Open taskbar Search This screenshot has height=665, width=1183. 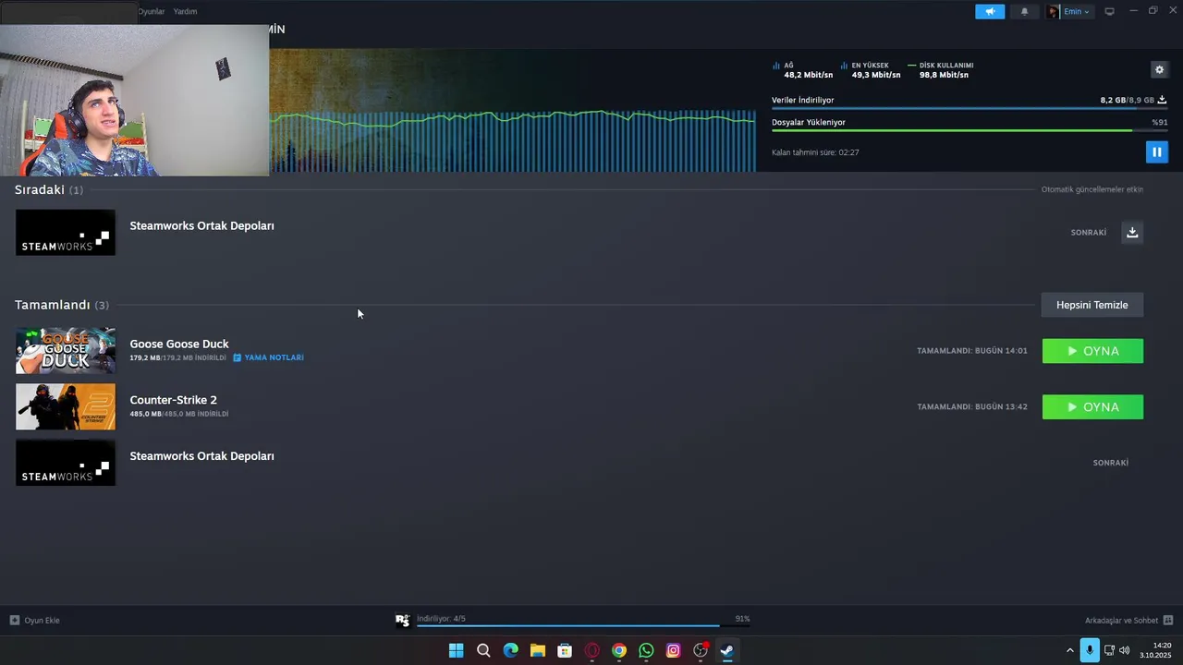(x=483, y=650)
